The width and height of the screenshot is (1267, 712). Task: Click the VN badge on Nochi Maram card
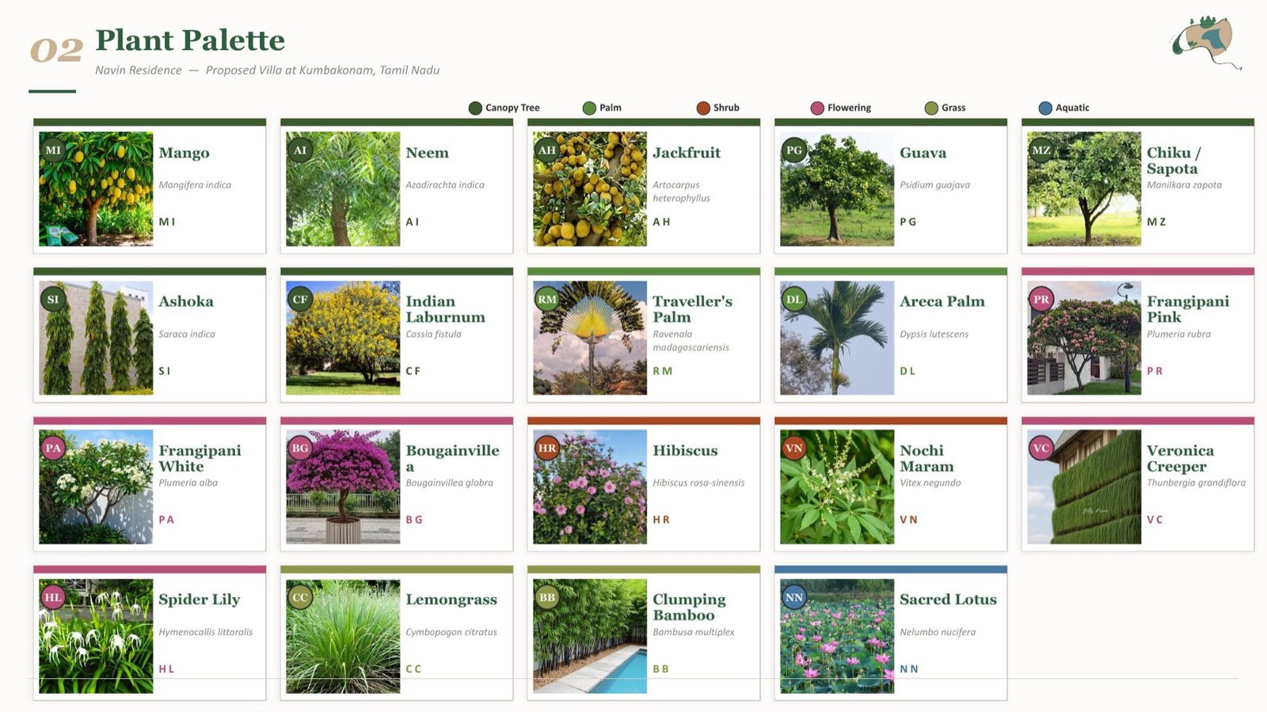794,448
